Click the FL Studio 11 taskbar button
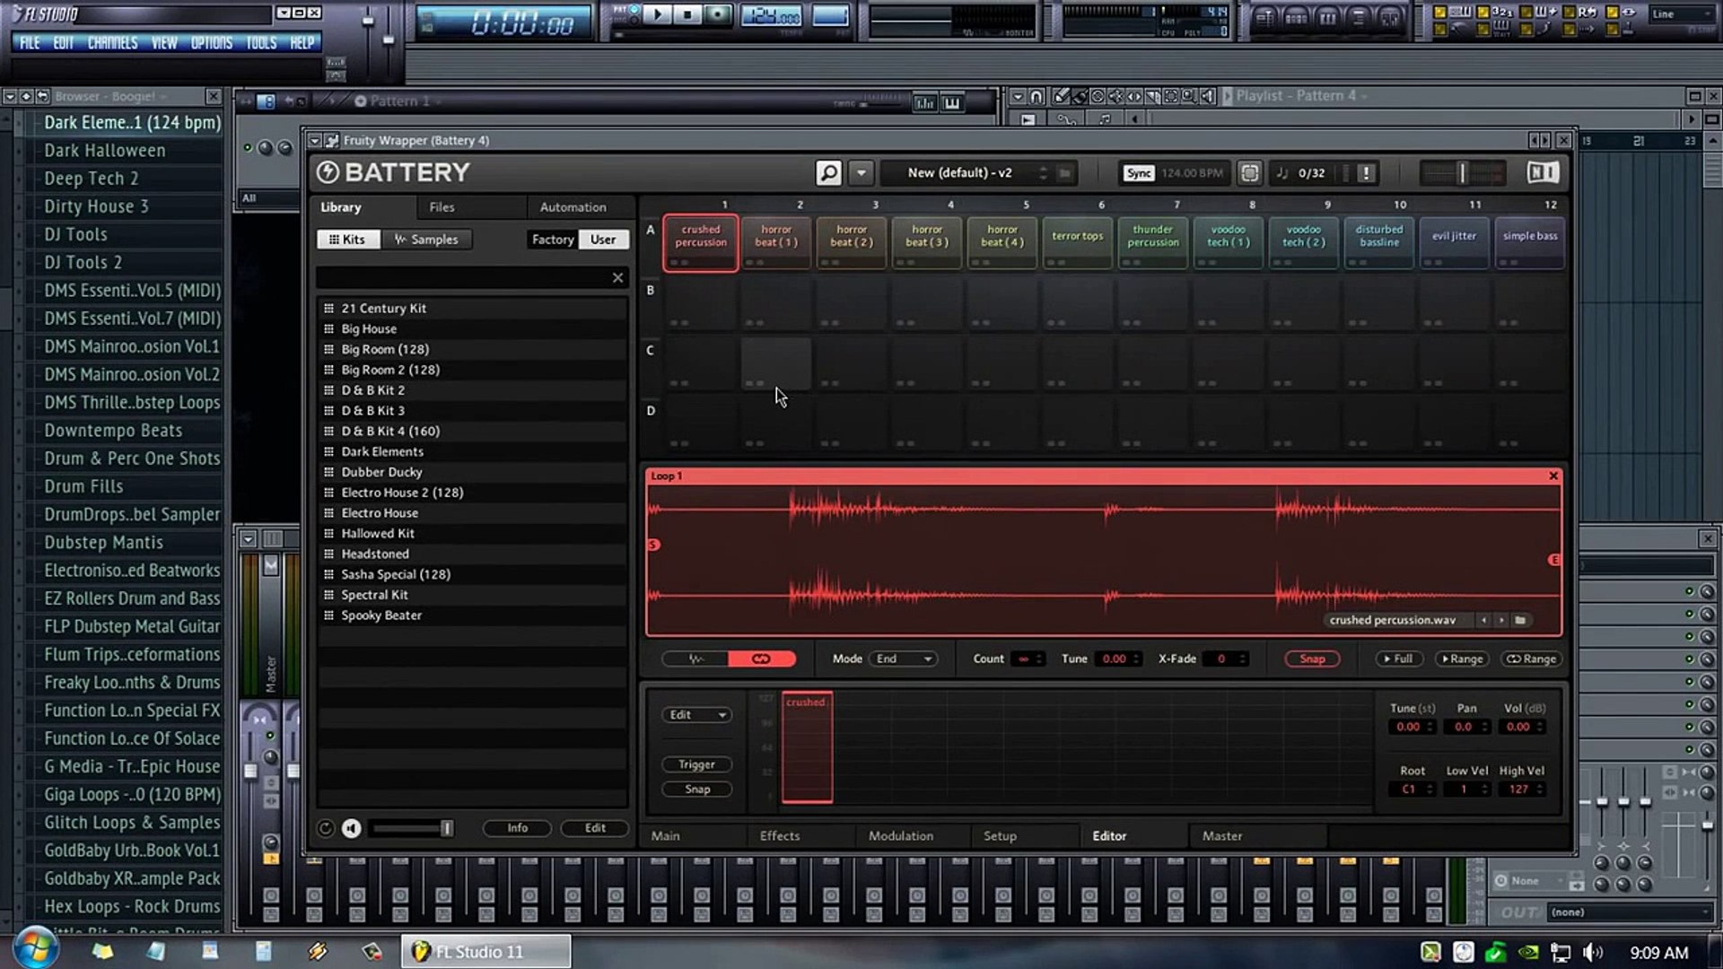The width and height of the screenshot is (1723, 969). tap(485, 952)
